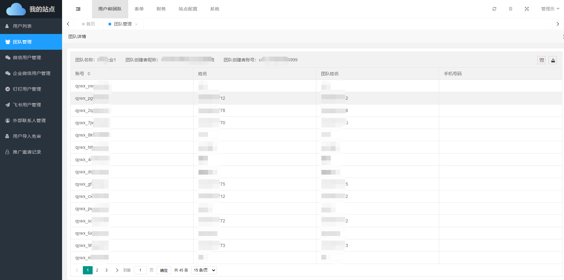Click the refresh icon in top bar
Screen dimensions: 564x280
pyautogui.click(x=494, y=9)
